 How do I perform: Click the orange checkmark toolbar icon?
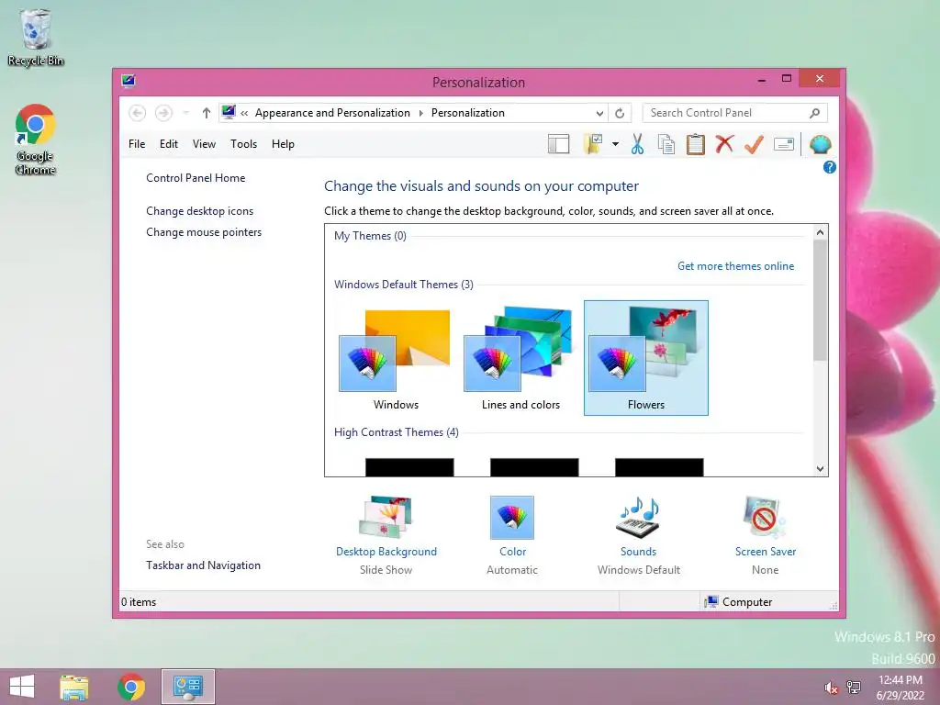(x=754, y=144)
